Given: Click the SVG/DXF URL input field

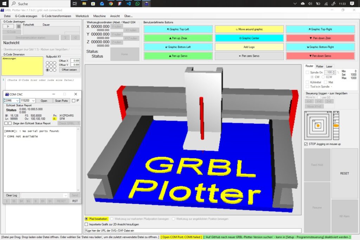Looking at the screenshot, I should 193,230.
